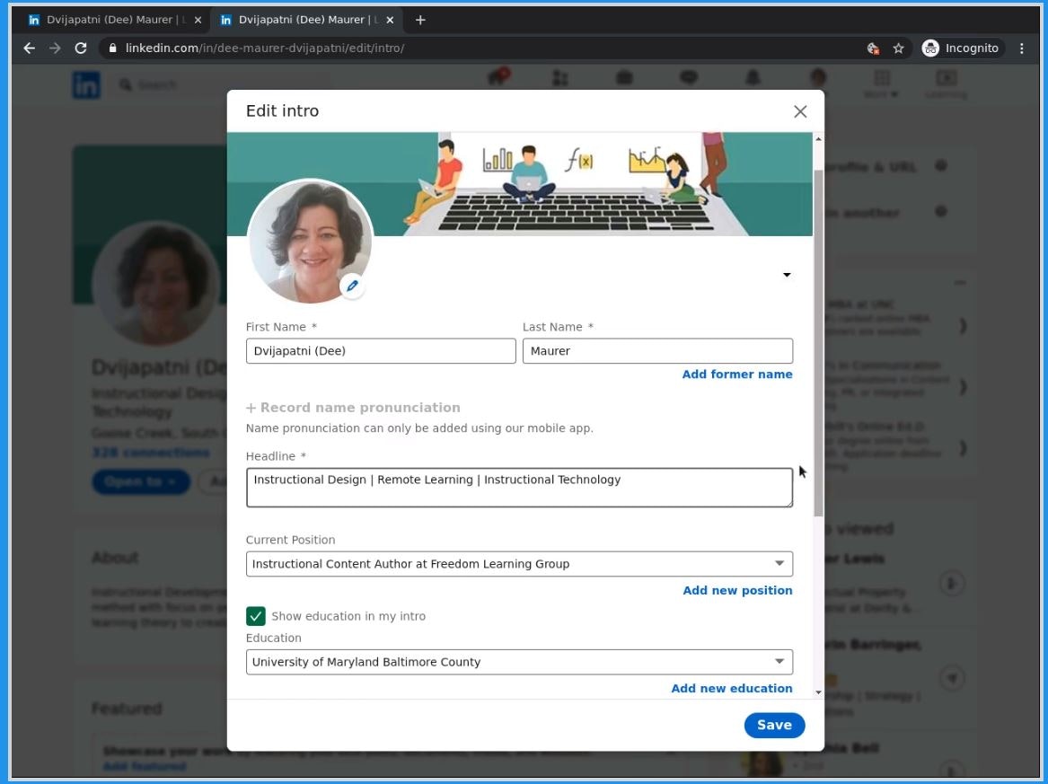This screenshot has width=1048, height=784.
Task: Click the 328 connections link
Action: click(150, 454)
